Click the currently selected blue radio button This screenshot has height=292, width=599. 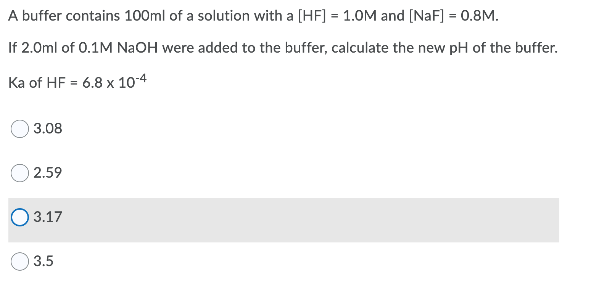tap(19, 217)
